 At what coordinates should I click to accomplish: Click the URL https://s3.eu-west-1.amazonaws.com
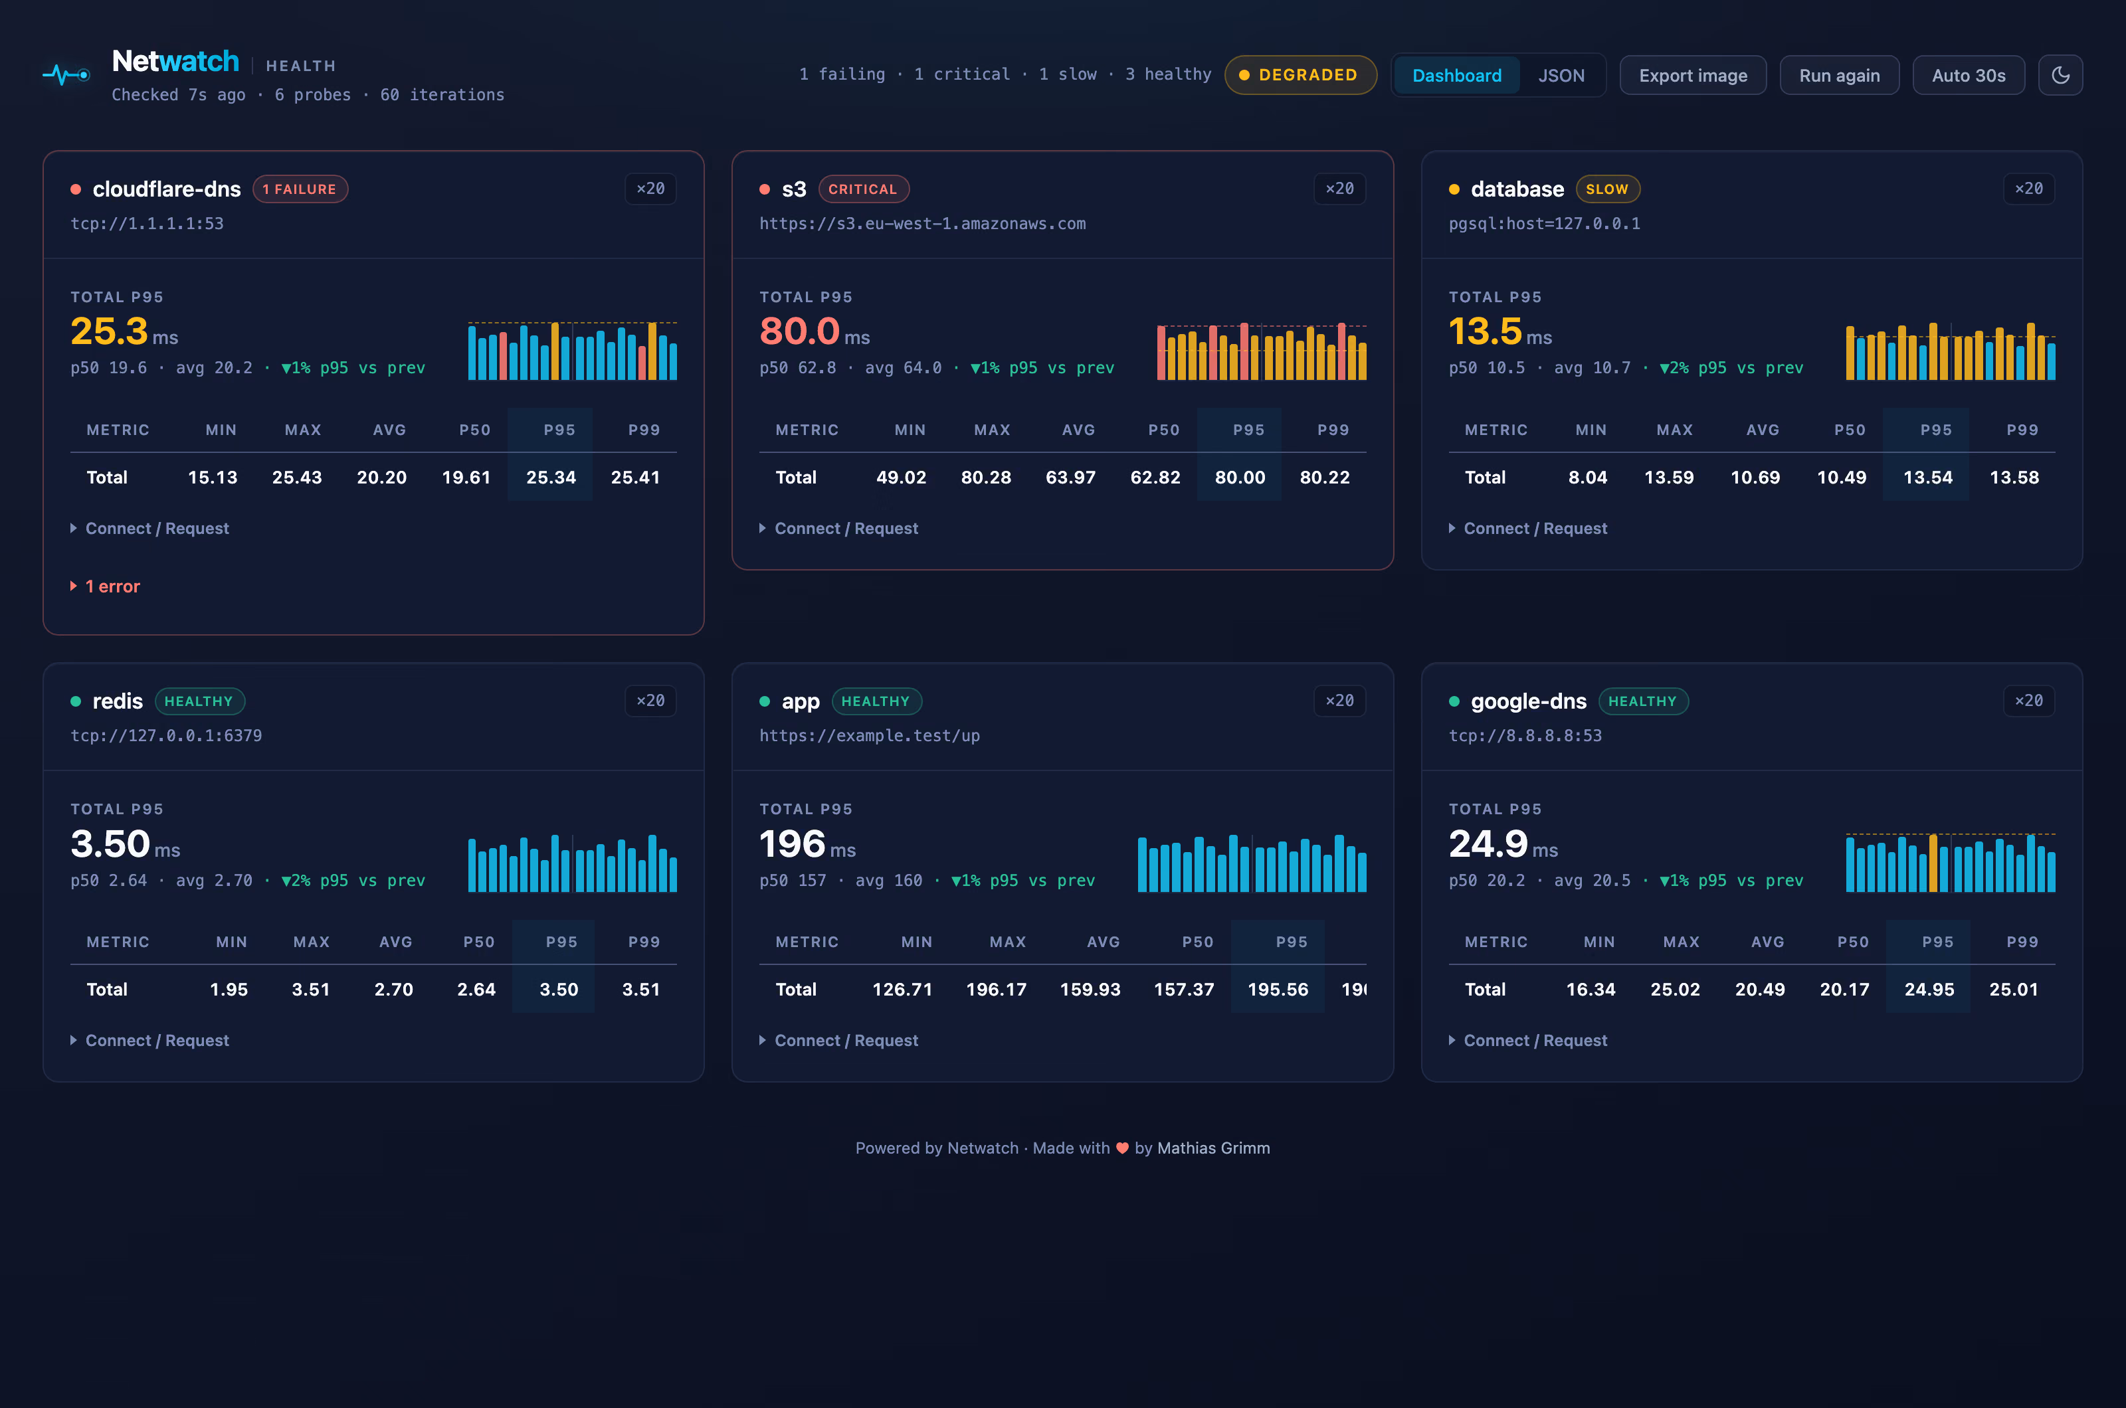click(922, 224)
